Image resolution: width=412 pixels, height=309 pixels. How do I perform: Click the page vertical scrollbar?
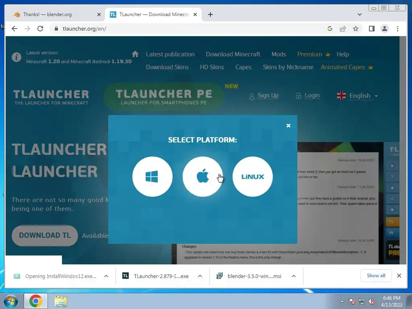click(403, 150)
